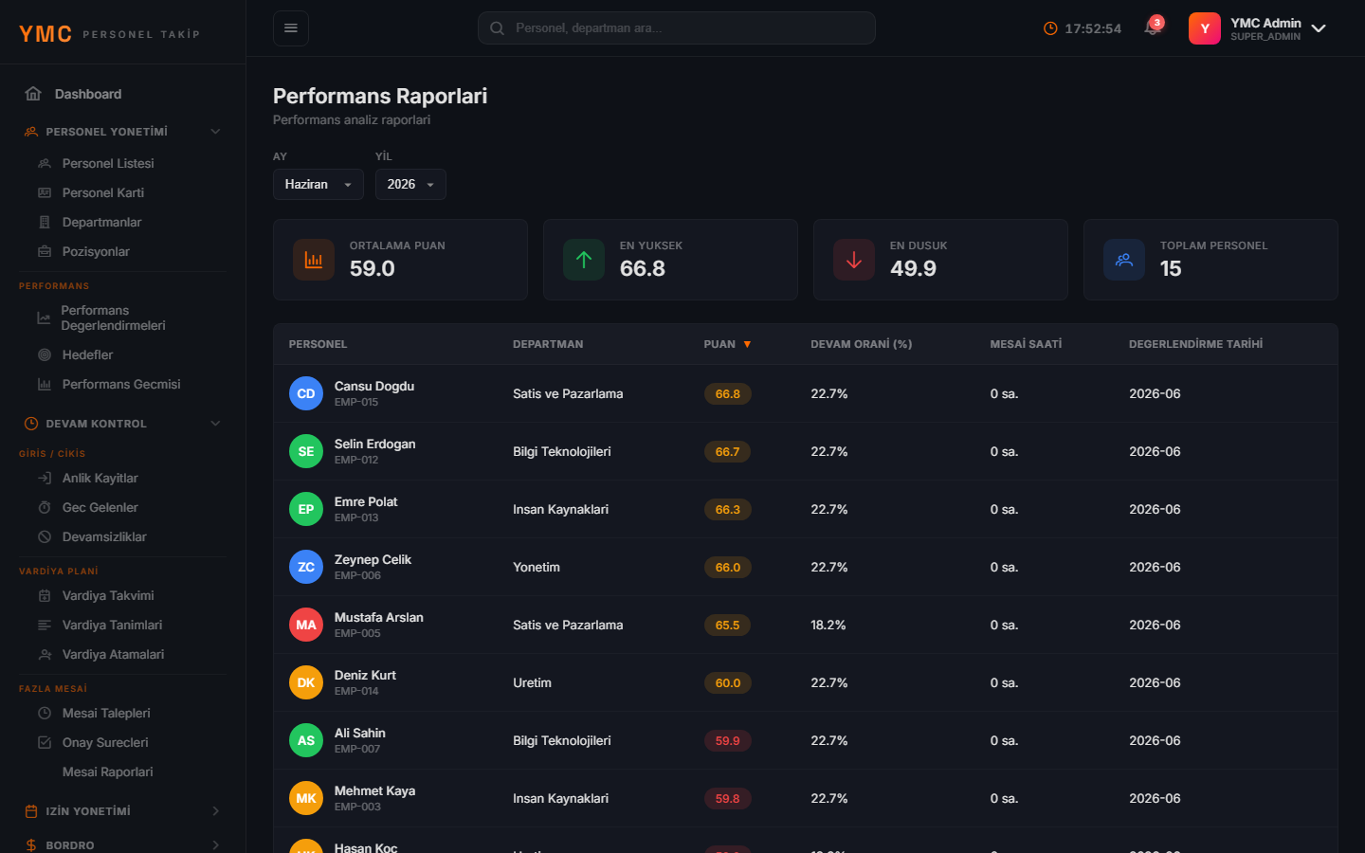The height and width of the screenshot is (853, 1365).
Task: Click Zeynep Celik's Yonetim department cell
Action: [537, 567]
